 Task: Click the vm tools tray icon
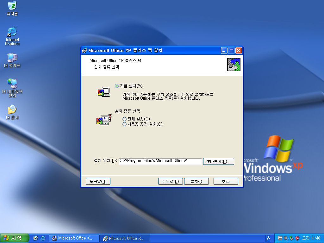point(280,238)
